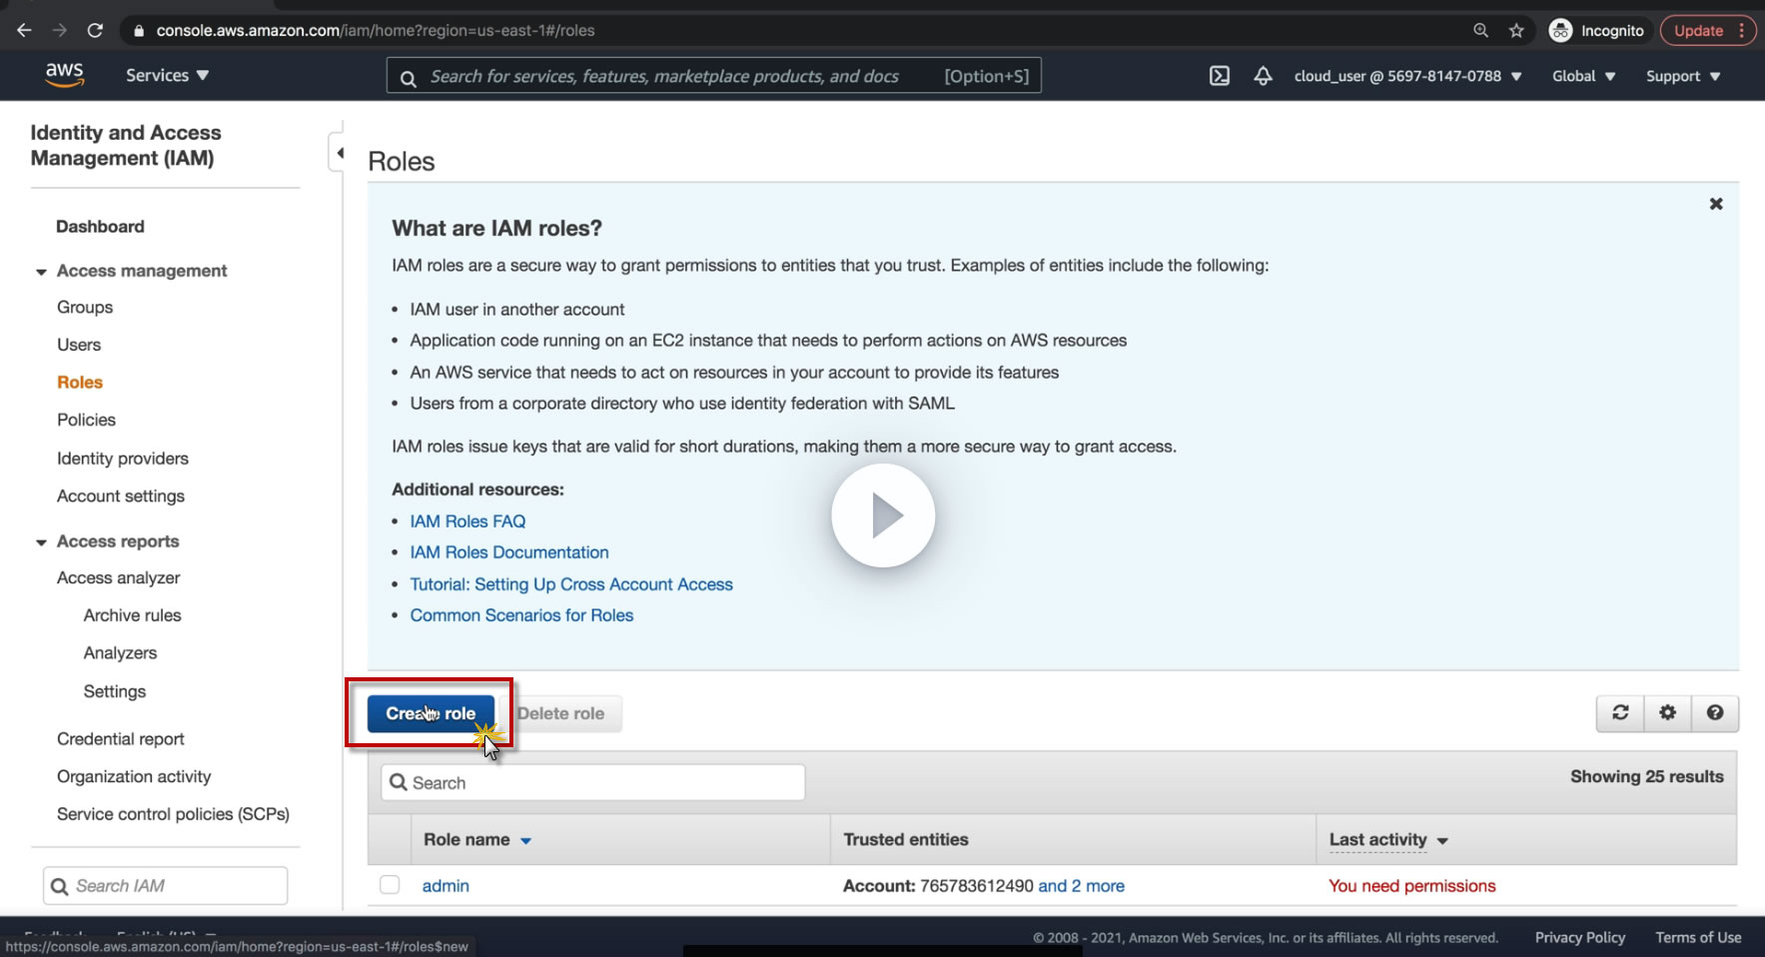Click the browser forward arrow
1765x957 pixels.
[x=60, y=30]
